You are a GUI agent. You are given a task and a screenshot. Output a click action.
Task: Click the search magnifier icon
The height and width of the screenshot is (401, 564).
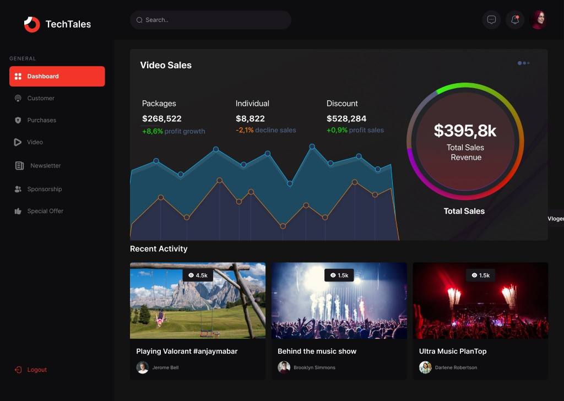coord(139,20)
